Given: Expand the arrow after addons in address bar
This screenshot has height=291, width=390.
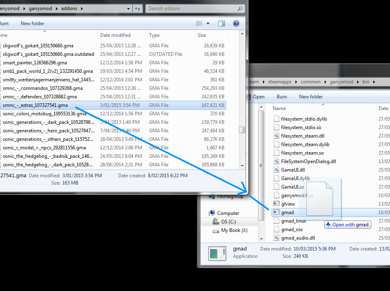Looking at the screenshot, I should point(82,8).
